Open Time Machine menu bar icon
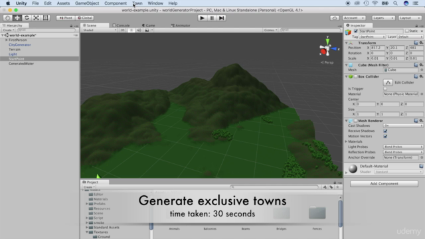 [x=366, y=3]
